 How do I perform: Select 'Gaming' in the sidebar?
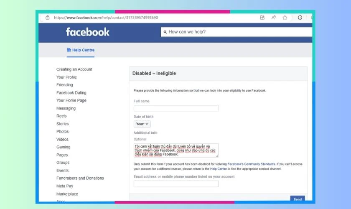[63, 147]
